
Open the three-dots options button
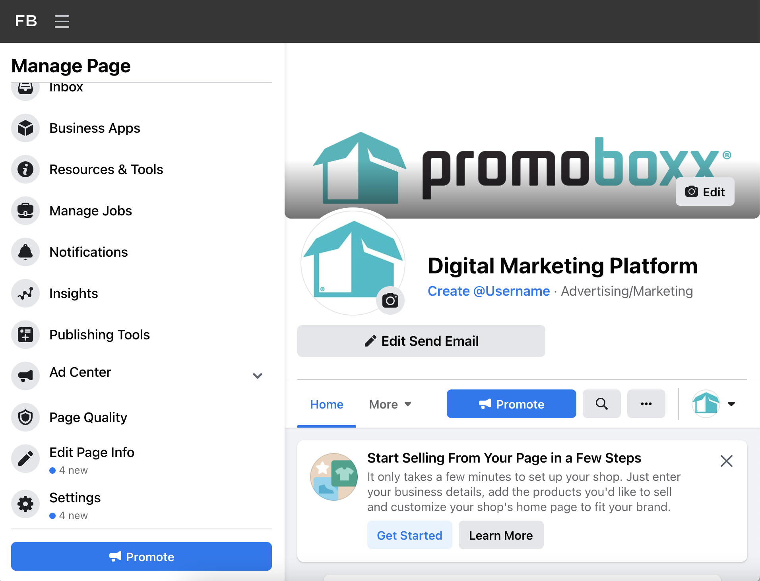[646, 404]
